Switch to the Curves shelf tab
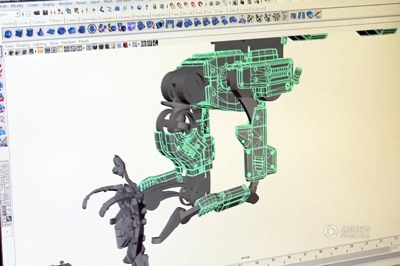This screenshot has height=266, width=400. (x=23, y=23)
